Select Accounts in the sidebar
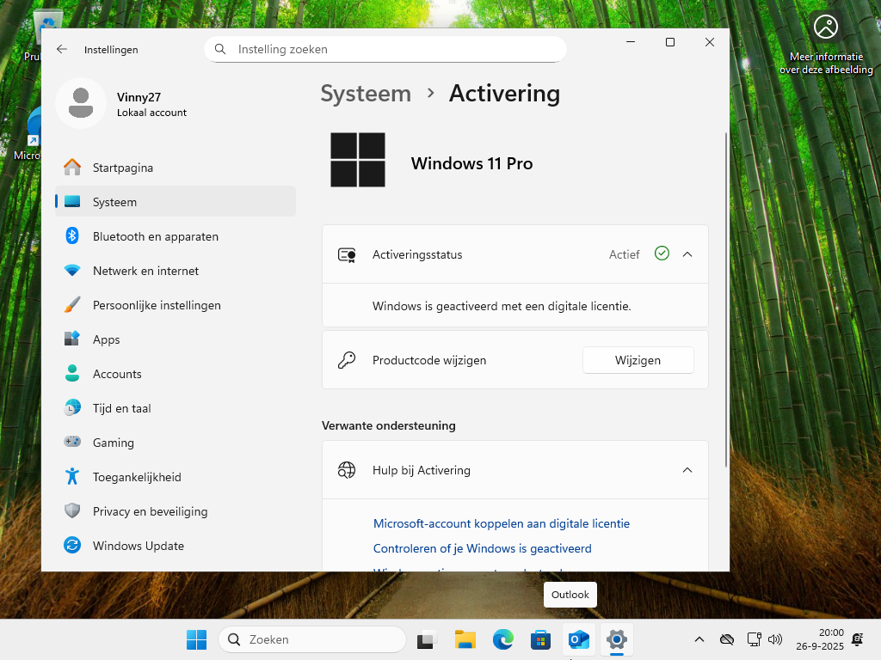881x660 pixels. pos(176,374)
